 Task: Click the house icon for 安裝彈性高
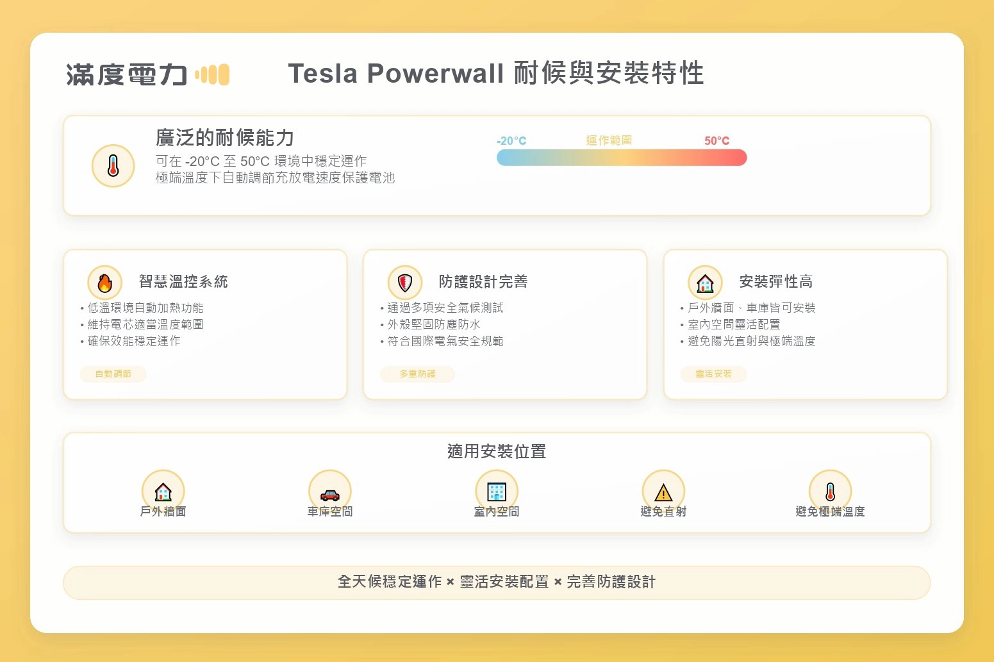tap(705, 283)
